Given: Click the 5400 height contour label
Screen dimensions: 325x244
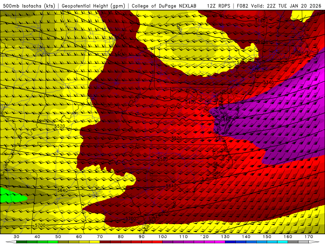Looking at the screenshot, I should click(190, 102).
